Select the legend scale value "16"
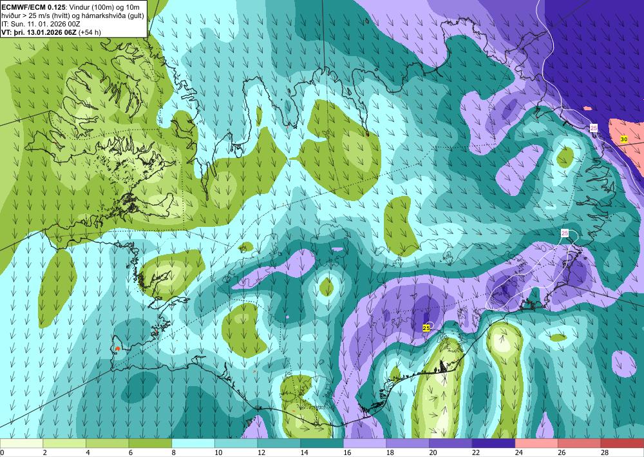Screen dimensions: 644x457 [x=346, y=452]
